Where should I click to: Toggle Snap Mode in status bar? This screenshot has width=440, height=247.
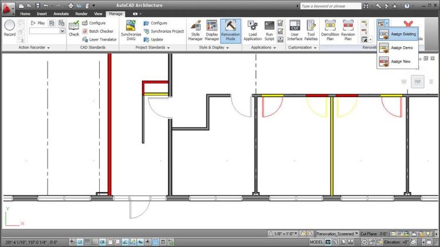coord(80,242)
